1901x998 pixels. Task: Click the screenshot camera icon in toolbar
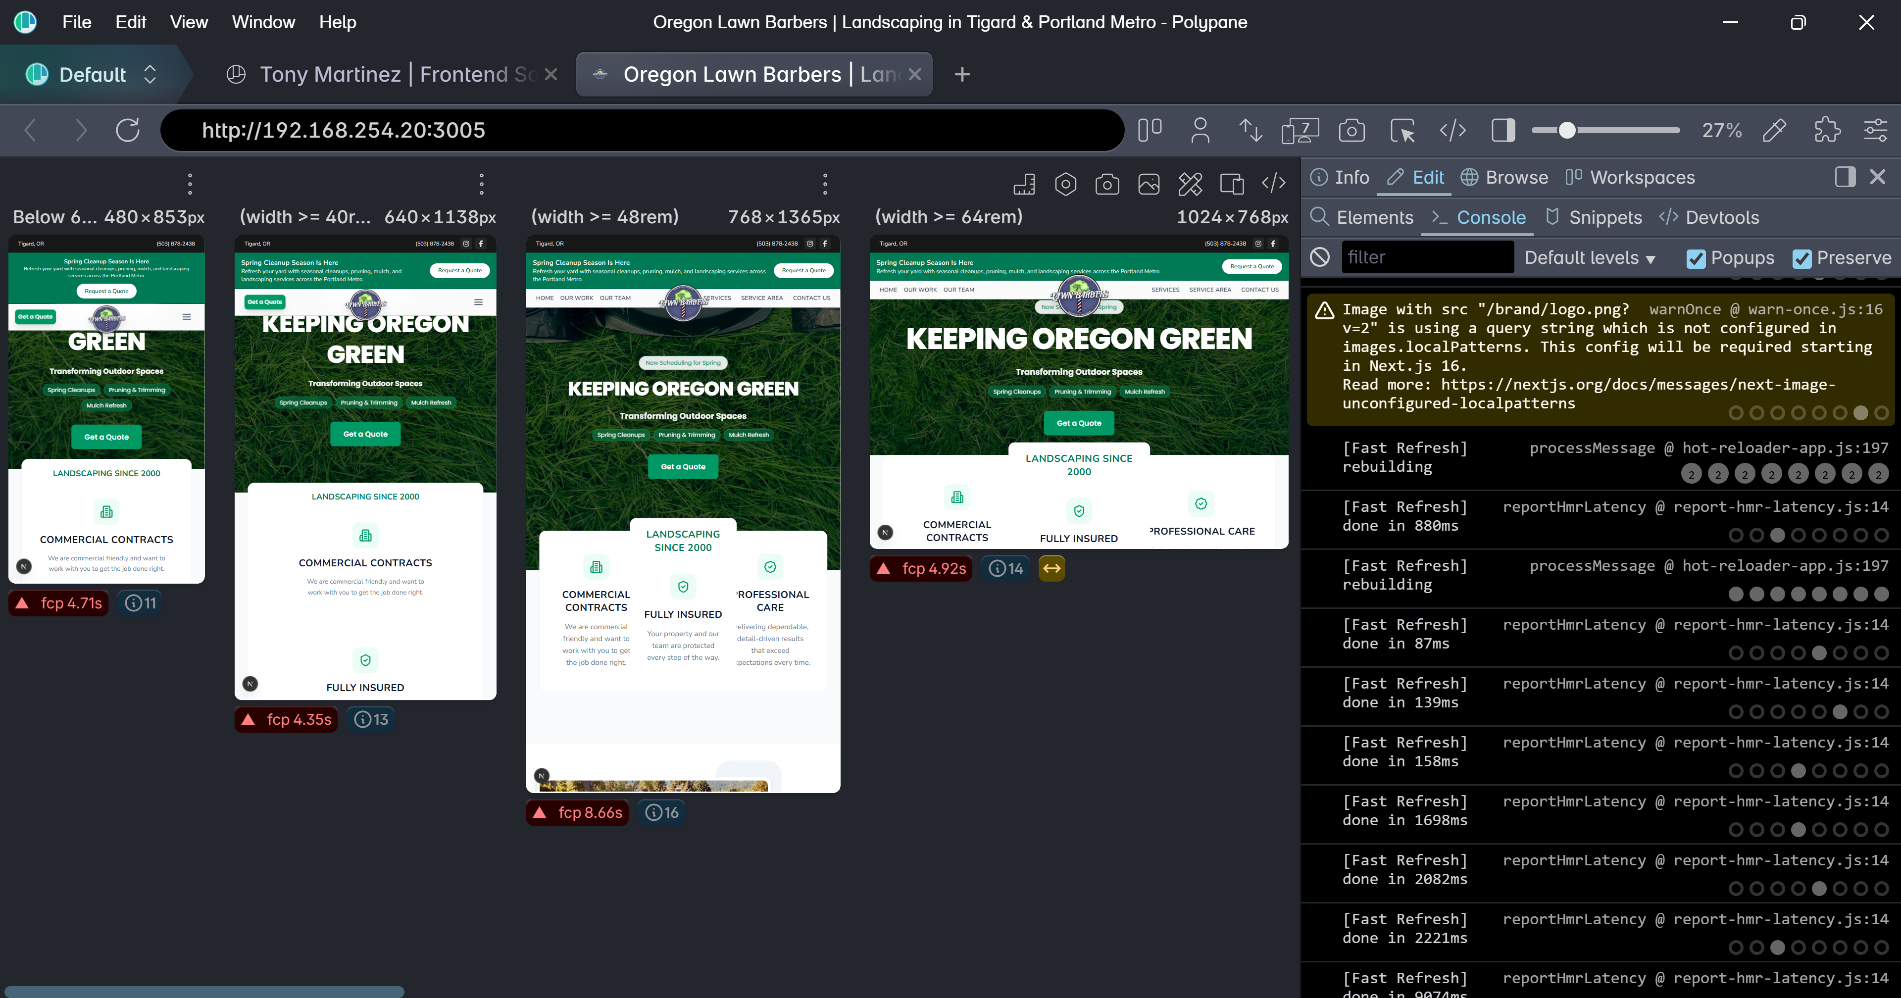pos(1351,131)
